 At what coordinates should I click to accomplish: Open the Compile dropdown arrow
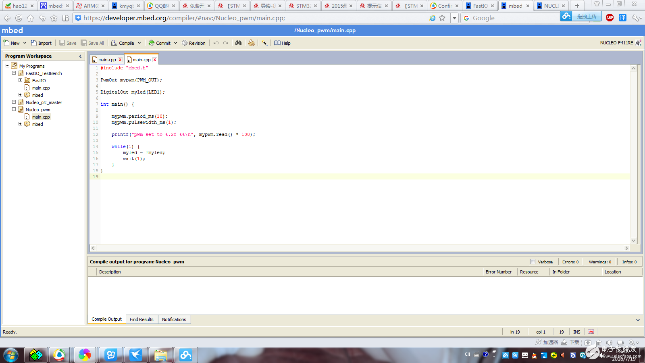click(x=139, y=43)
